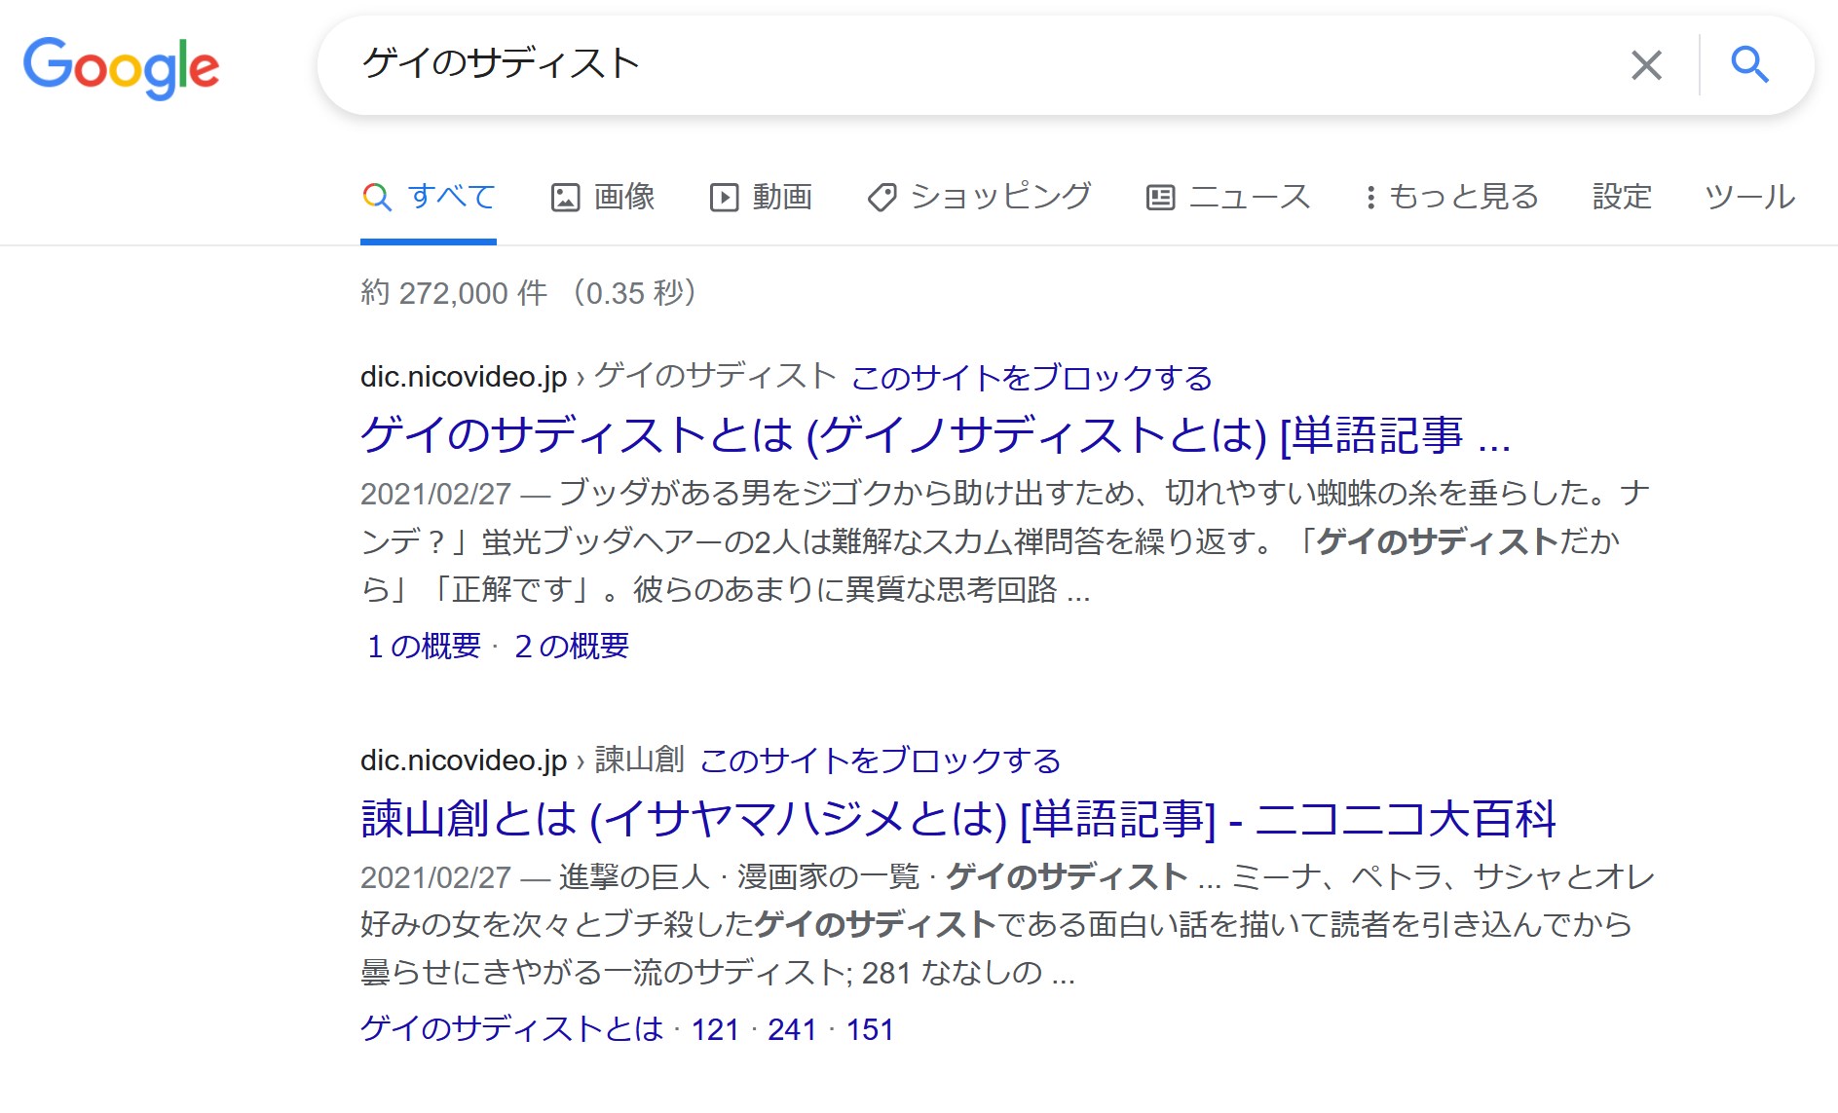Click the newspaper icon beside ニュース
The image size is (1838, 1113).
coord(1160,198)
